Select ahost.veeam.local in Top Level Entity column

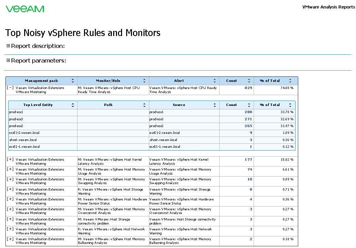pos(23,140)
